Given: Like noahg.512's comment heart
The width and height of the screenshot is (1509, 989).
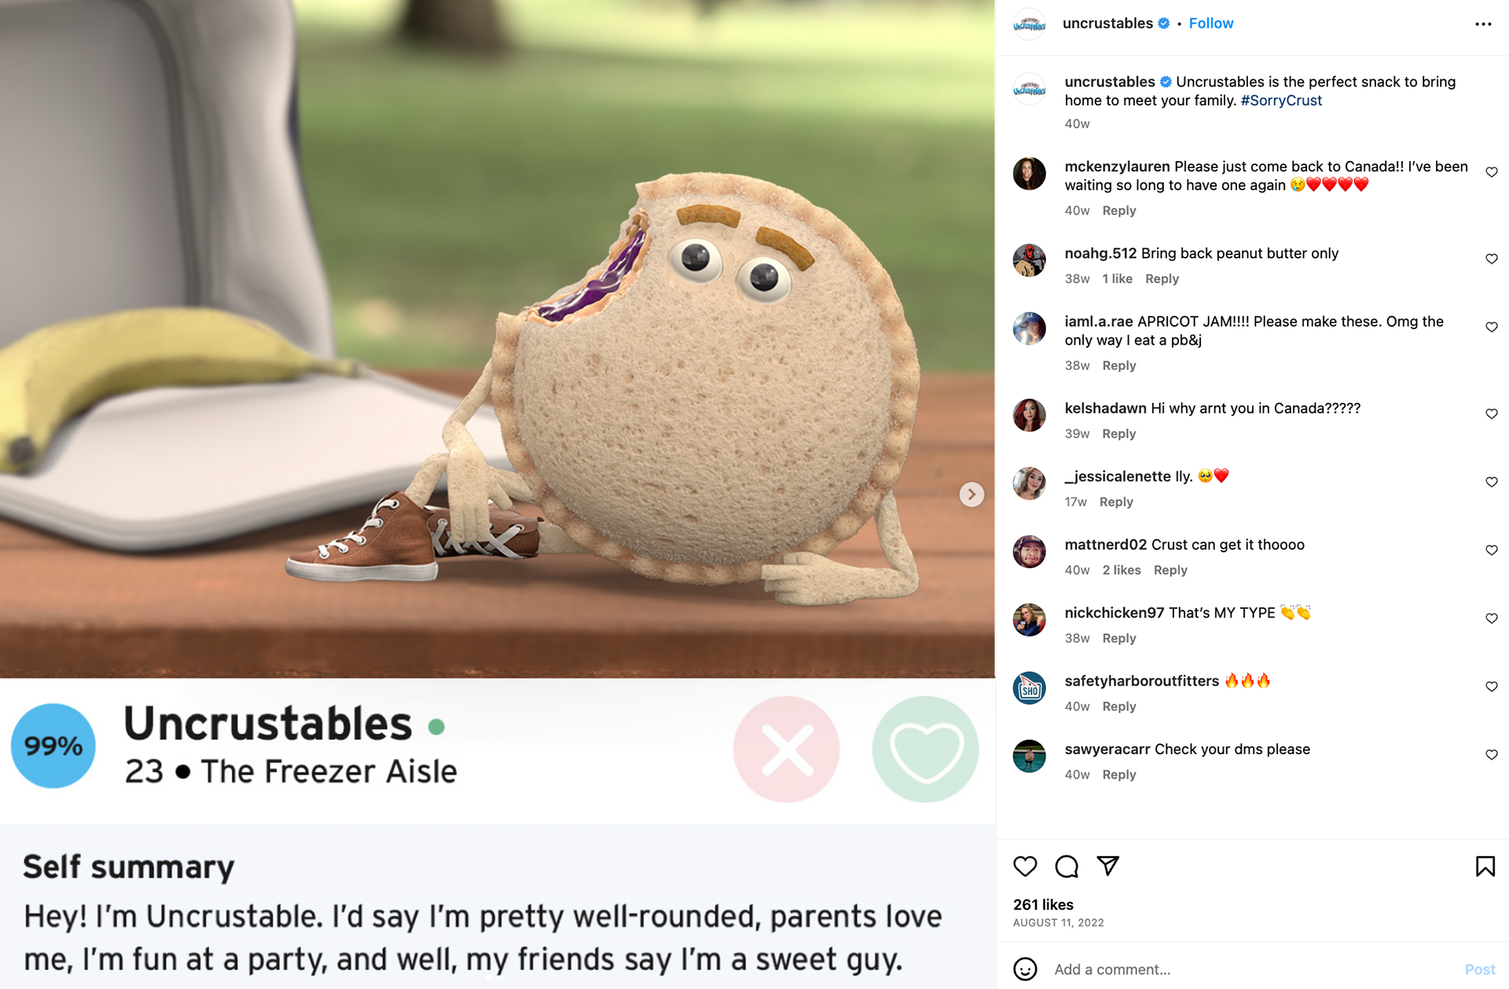Looking at the screenshot, I should pos(1491,258).
